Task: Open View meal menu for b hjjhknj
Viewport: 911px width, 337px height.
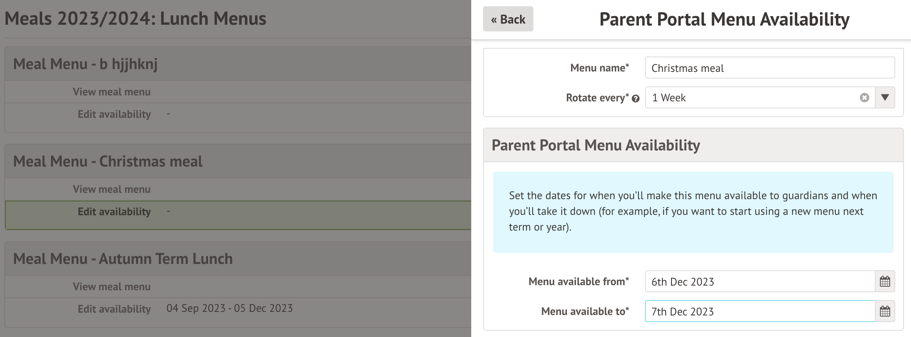Action: click(x=112, y=92)
